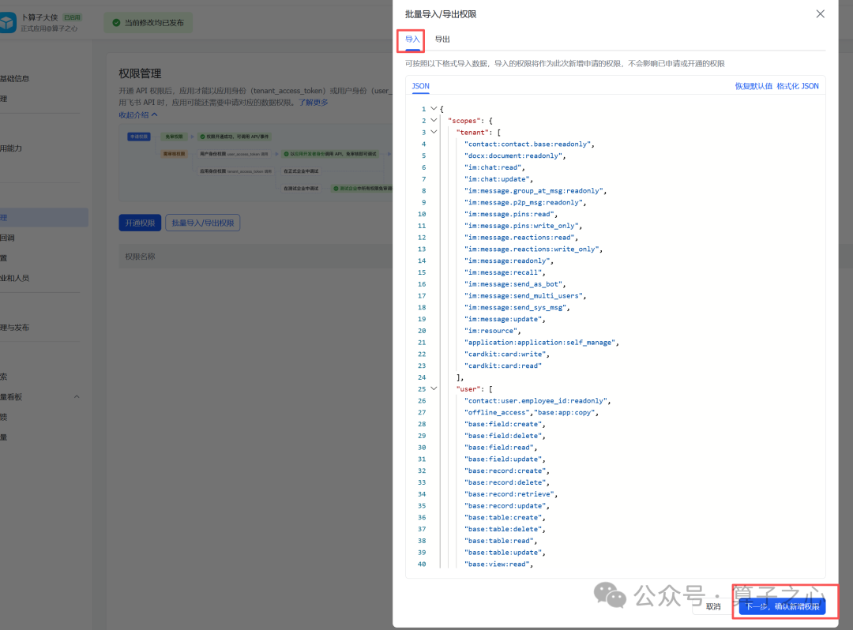Image resolution: width=853 pixels, height=630 pixels.
Task: Select the JSON tab in editor
Action: tap(420, 86)
